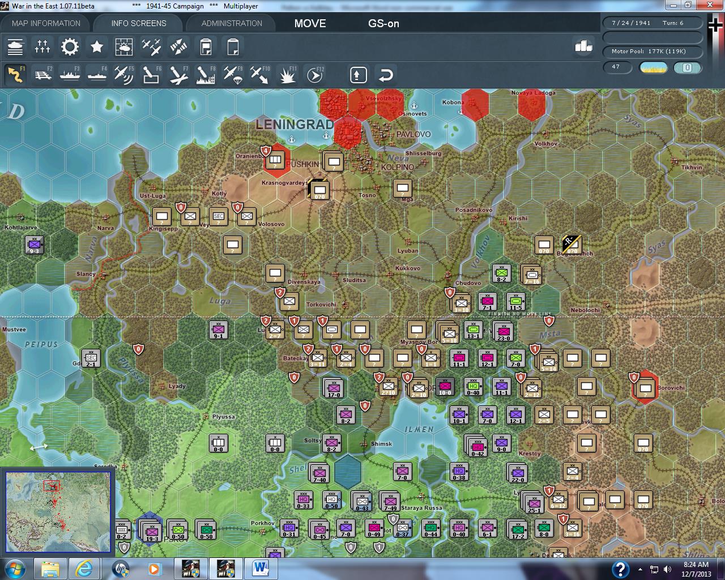Click the help question mark tray icon
This screenshot has height=580, width=725.
click(620, 569)
